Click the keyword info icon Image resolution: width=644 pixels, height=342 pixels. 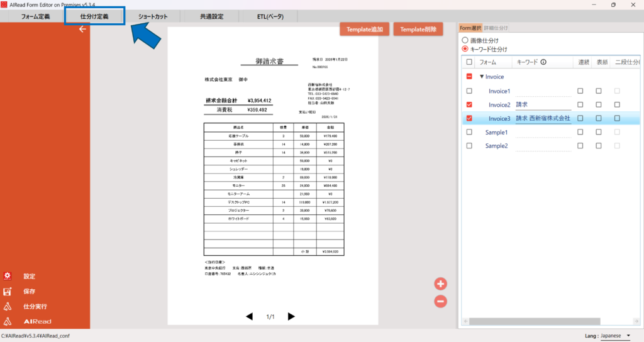(543, 62)
